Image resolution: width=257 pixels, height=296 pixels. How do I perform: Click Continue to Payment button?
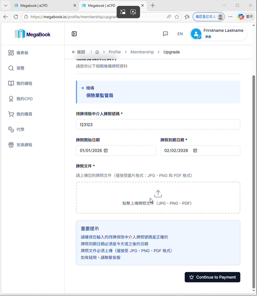[212, 277]
